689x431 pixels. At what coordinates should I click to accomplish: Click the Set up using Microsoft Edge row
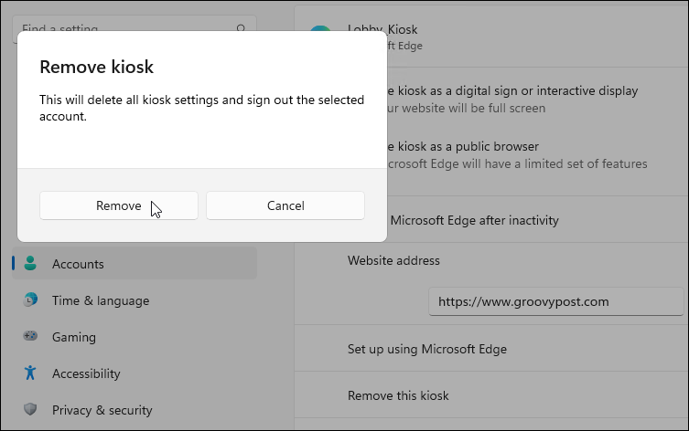427,349
